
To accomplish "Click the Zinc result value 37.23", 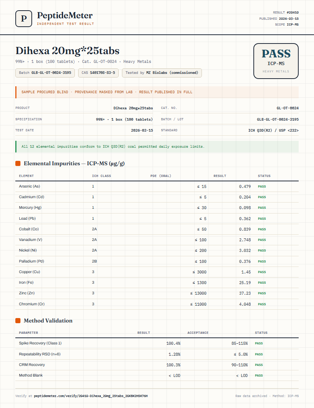I will coord(245,293).
